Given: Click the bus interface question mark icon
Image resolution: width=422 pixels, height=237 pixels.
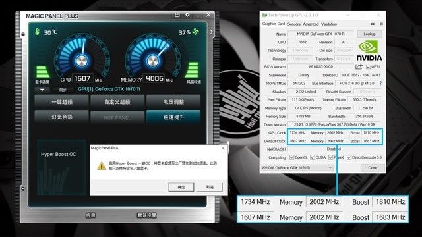Looking at the screenshot, I should click(x=380, y=84).
